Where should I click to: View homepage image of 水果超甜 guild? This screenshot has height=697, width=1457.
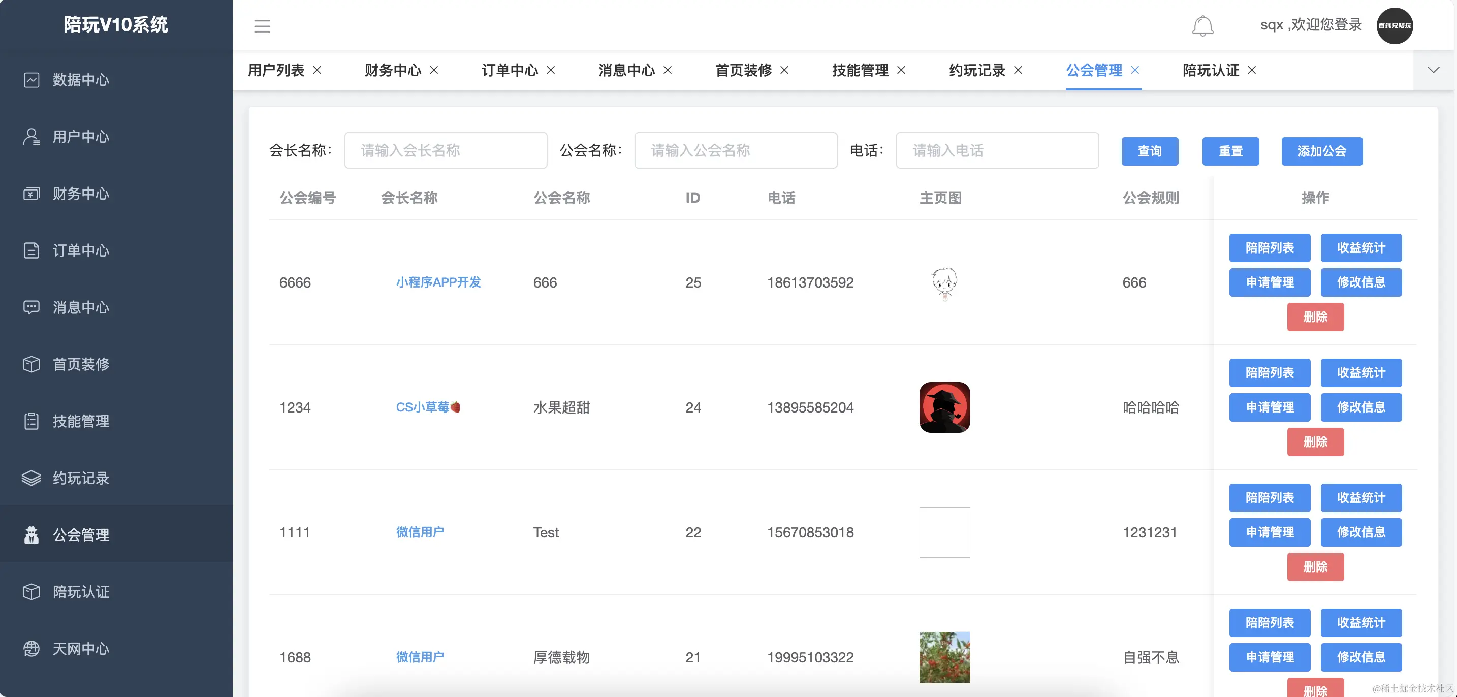click(944, 407)
